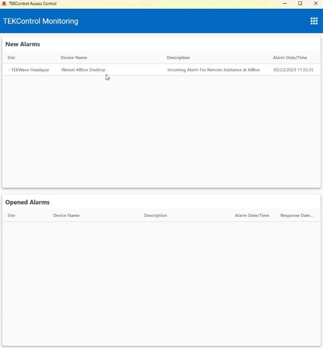Sort New Alarms by Alarm Date/Time column
Viewport: 323px width, 348px height.
[290, 57]
